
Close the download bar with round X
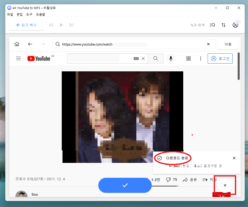coord(225,185)
